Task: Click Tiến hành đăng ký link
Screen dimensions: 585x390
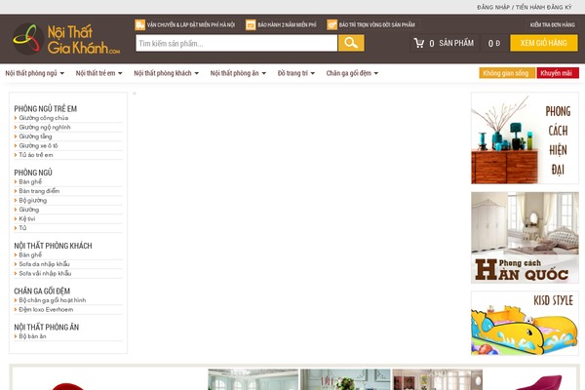Action: pyautogui.click(x=544, y=7)
